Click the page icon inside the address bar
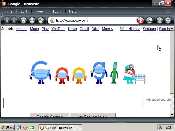175x131 pixels. [52, 20]
